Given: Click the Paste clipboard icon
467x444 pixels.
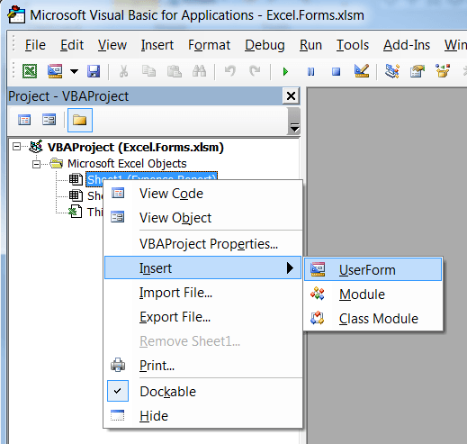Looking at the screenshot, I should [x=175, y=71].
